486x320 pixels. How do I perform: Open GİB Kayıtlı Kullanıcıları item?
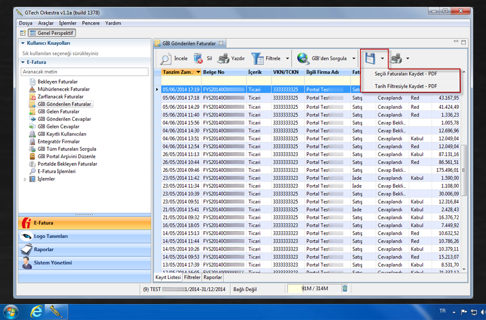click(62, 134)
